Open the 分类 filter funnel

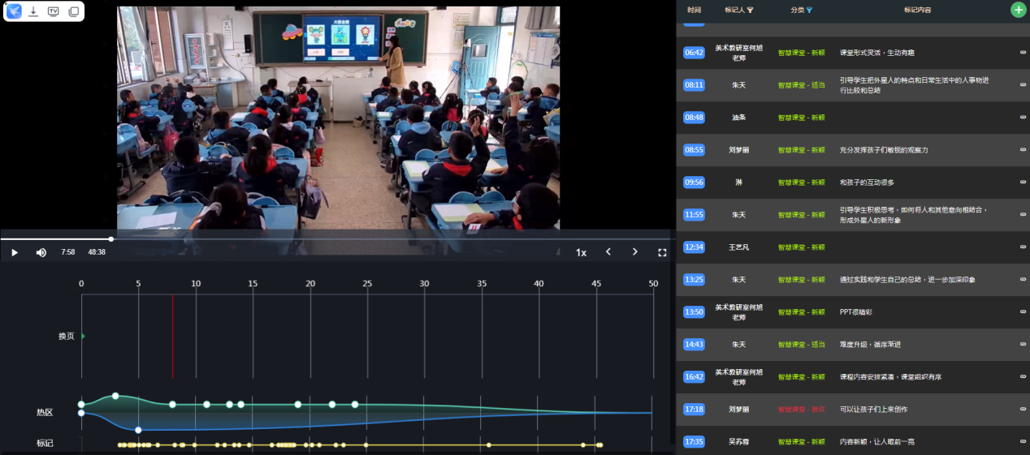(809, 11)
